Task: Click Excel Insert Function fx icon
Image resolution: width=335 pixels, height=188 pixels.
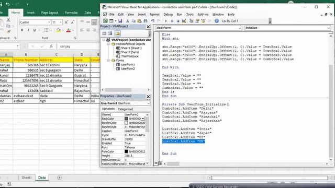Action: coord(51,46)
